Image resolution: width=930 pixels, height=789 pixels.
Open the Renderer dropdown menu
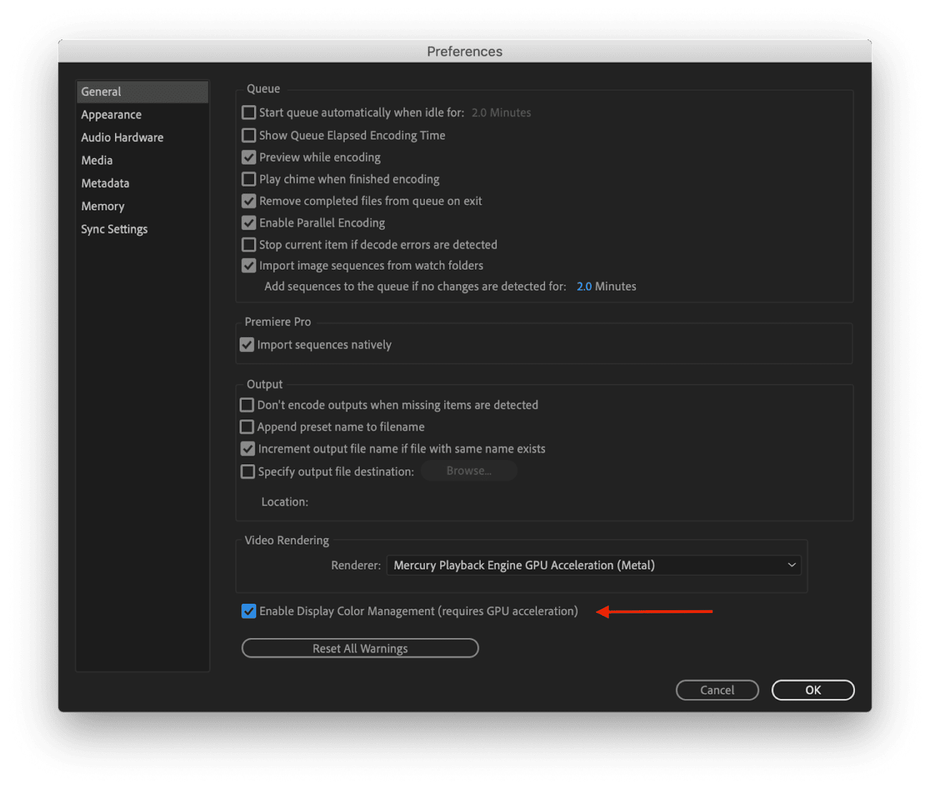point(593,565)
